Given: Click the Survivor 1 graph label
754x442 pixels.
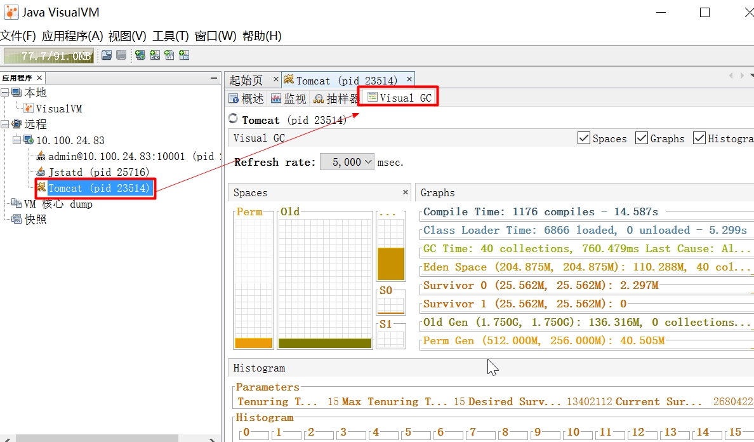Looking at the screenshot, I should tap(525, 304).
